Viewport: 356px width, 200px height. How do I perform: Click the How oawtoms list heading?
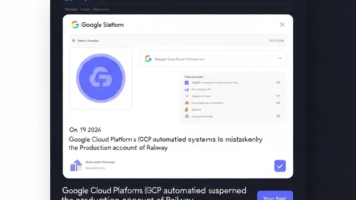[194, 77]
